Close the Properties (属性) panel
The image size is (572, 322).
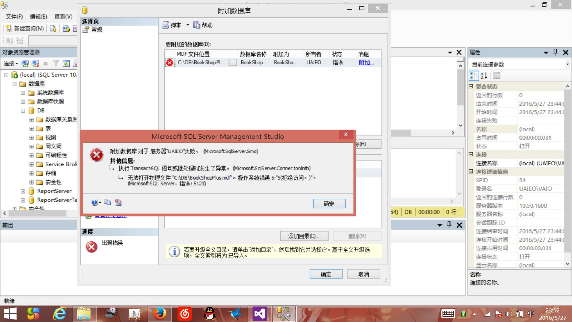pyautogui.click(x=566, y=52)
